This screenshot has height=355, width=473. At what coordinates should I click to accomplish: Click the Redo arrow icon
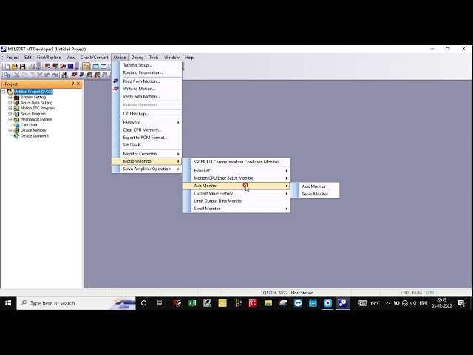click(55, 75)
